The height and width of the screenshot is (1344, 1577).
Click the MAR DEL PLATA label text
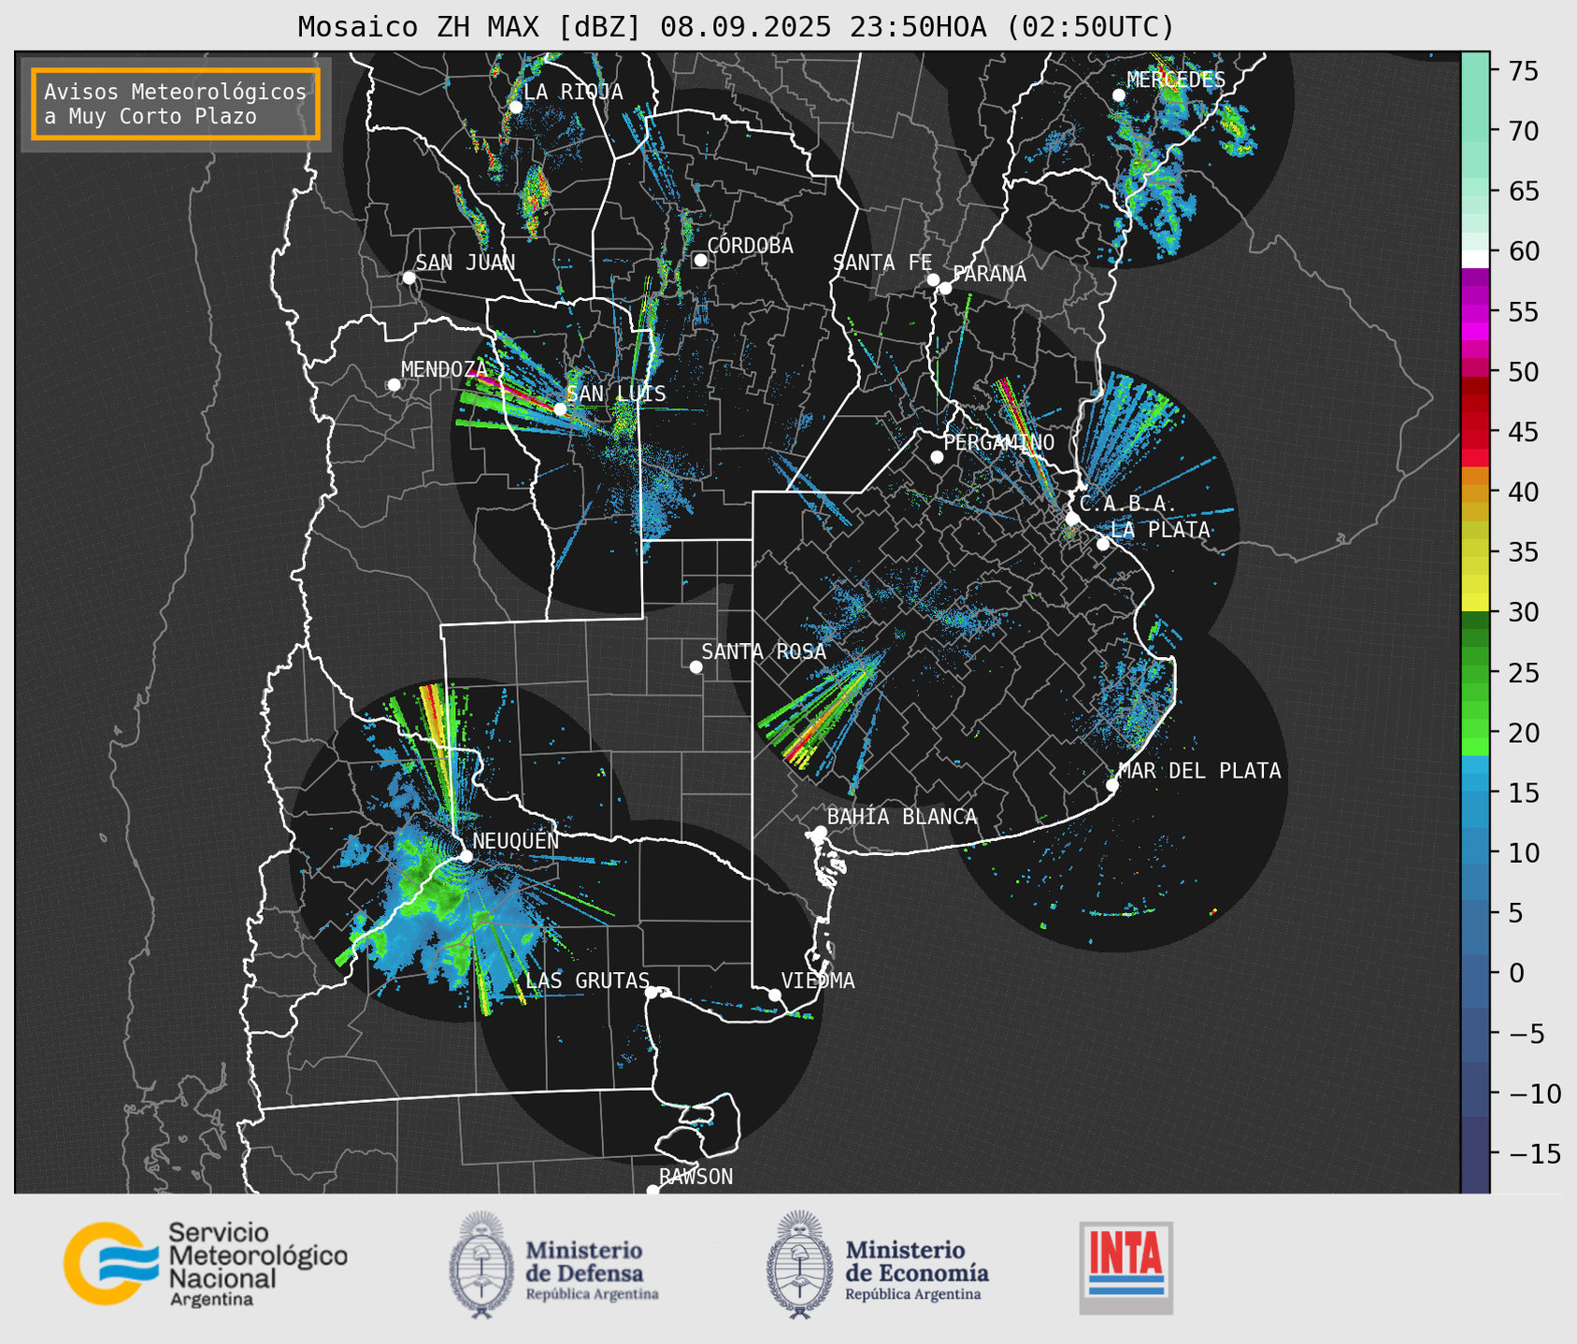point(1200,771)
